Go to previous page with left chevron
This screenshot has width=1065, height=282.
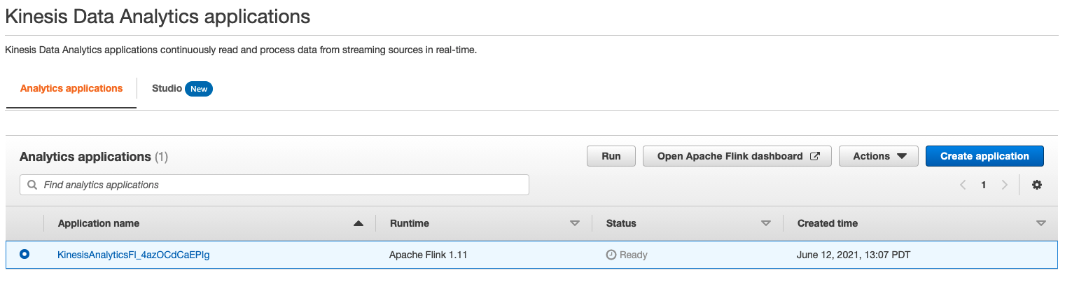(963, 185)
